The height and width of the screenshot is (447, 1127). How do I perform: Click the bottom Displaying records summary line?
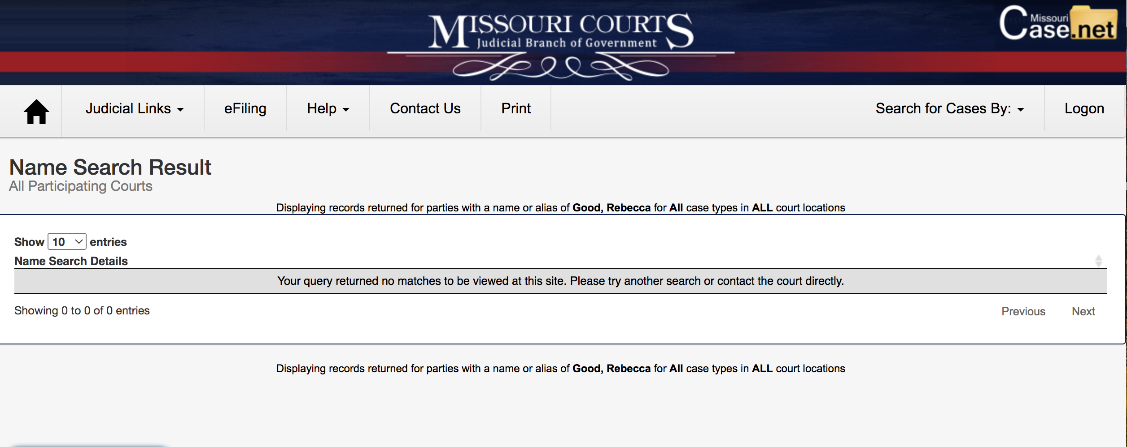pyautogui.click(x=560, y=369)
